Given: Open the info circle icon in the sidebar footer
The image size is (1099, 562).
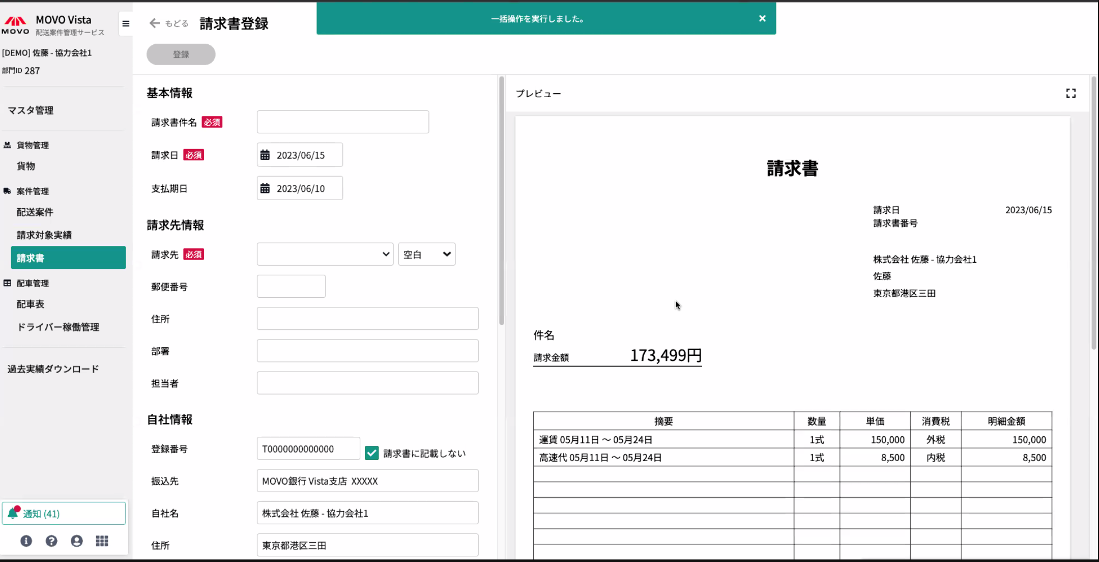Looking at the screenshot, I should tap(26, 541).
